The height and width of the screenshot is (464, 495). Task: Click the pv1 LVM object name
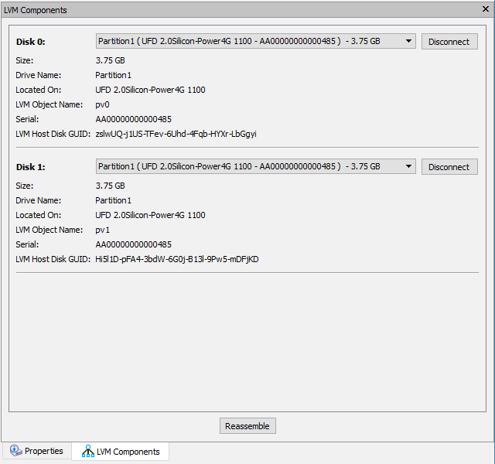[102, 230]
